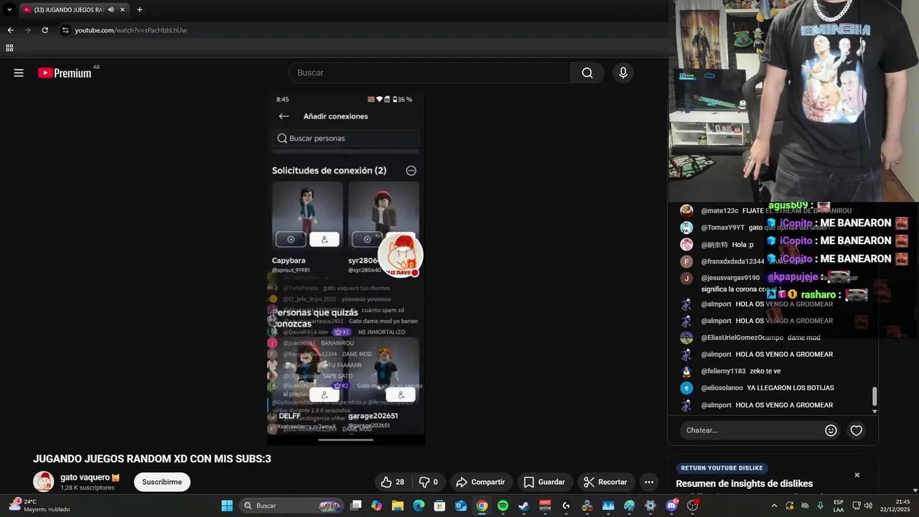Click chat user @franxdxdxda12344
The image size is (919, 517).
[732, 261]
